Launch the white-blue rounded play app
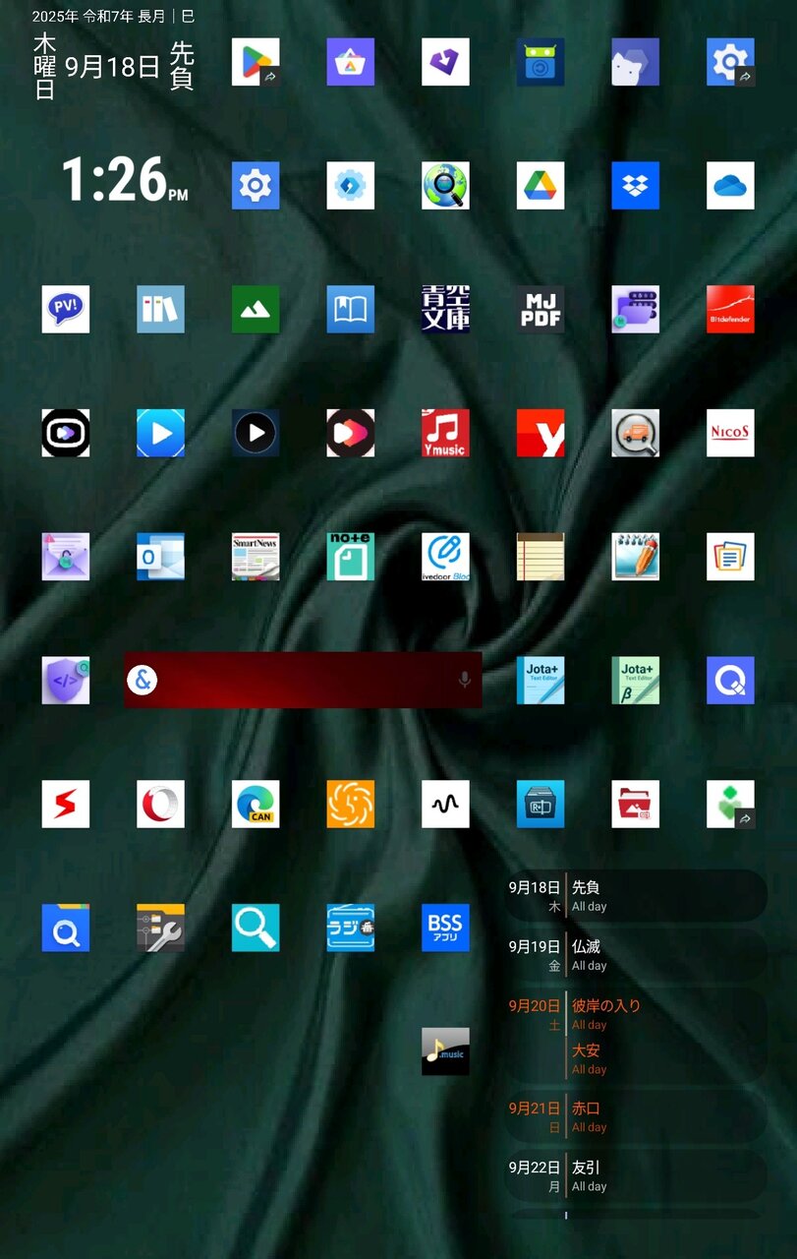The height and width of the screenshot is (1259, 797). [x=66, y=433]
